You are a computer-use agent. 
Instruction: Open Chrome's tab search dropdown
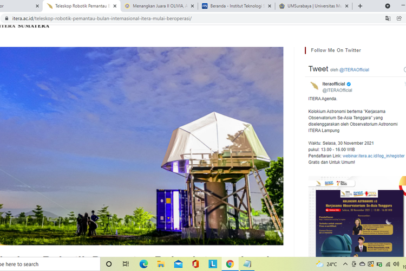coord(388,6)
